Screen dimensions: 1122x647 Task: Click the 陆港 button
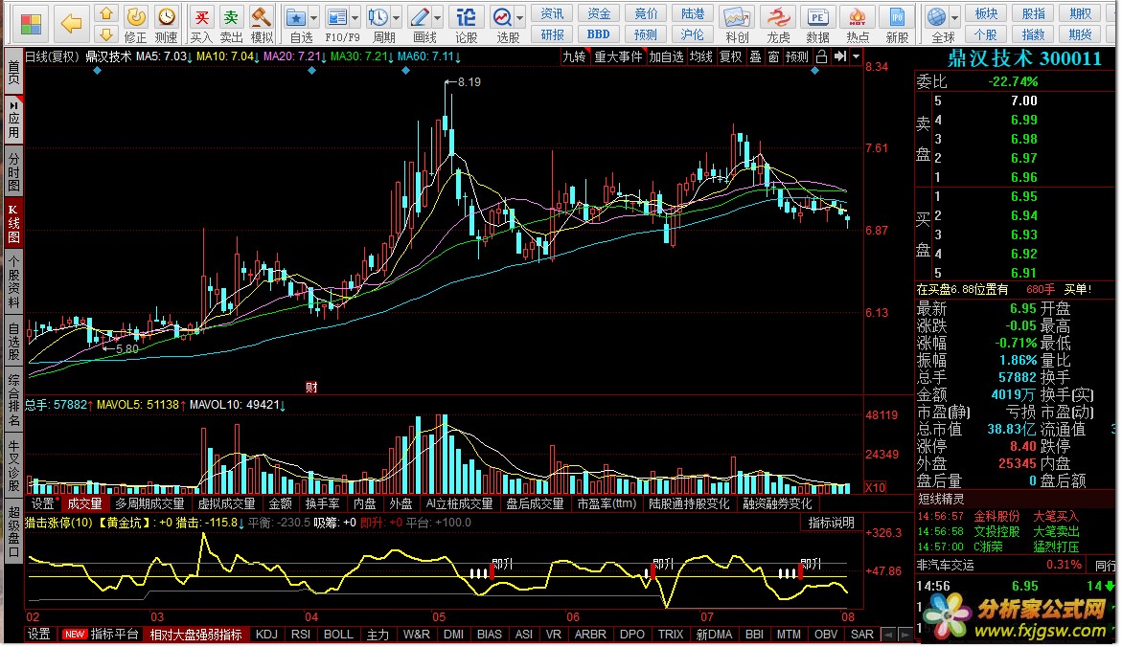click(692, 13)
